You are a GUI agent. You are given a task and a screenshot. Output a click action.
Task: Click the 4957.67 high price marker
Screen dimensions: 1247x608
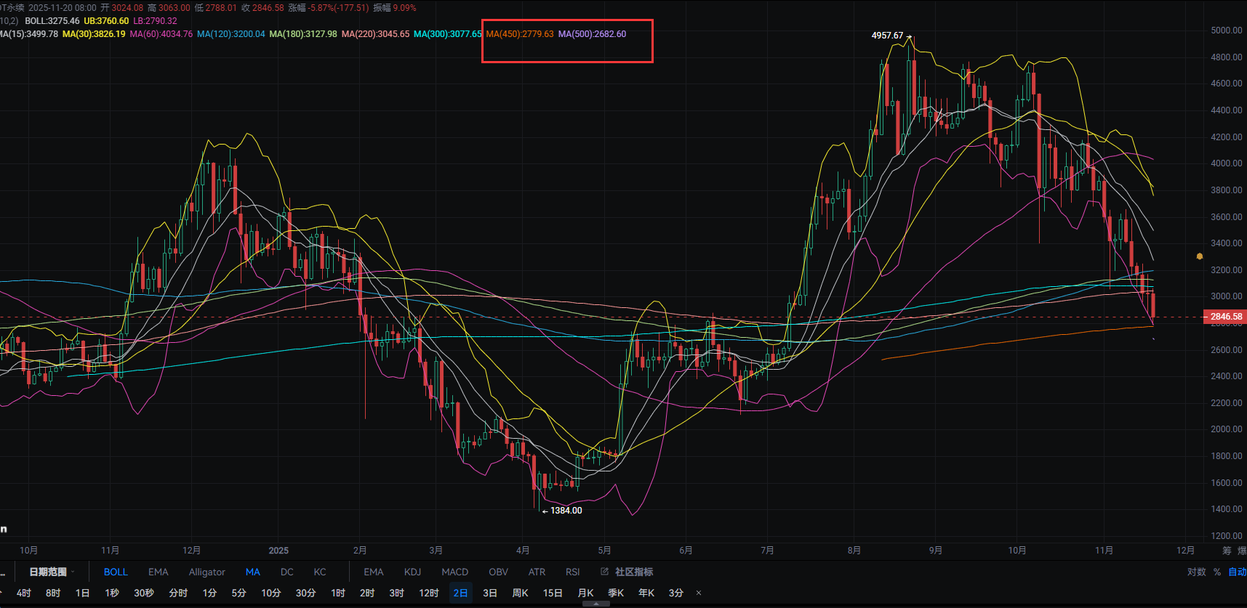[887, 36]
